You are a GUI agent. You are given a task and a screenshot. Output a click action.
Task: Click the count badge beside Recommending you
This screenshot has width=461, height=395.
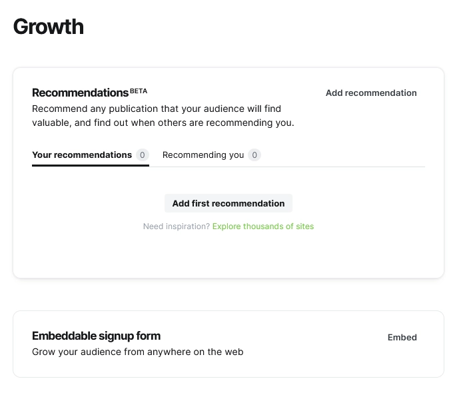click(254, 155)
